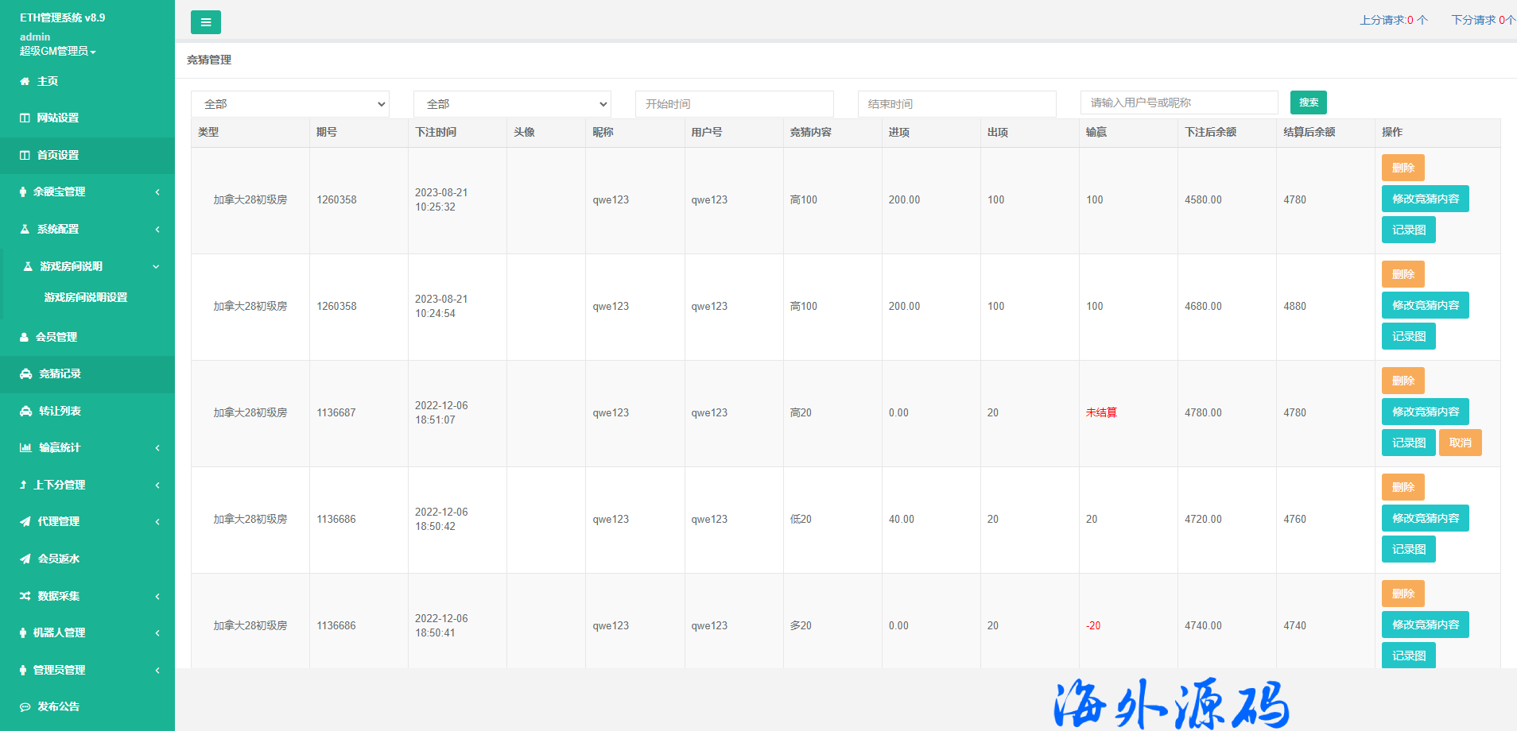Open the 上分请求 link in header

[x=1392, y=20]
